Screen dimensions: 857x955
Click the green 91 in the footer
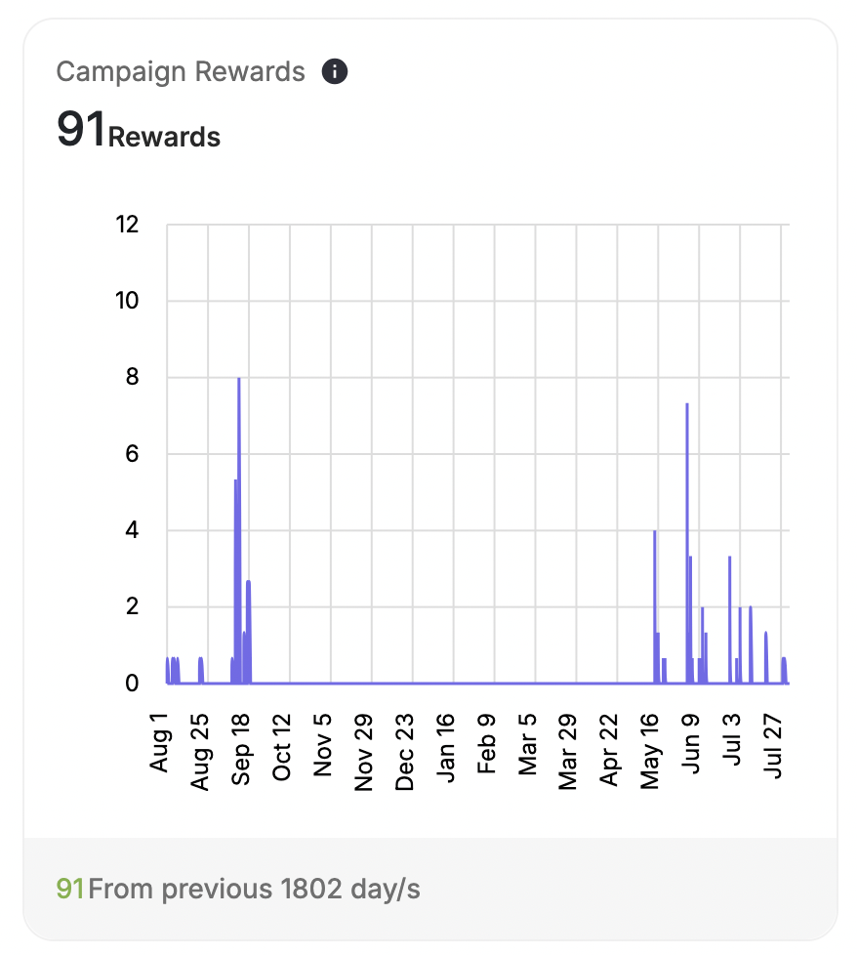[x=72, y=888]
